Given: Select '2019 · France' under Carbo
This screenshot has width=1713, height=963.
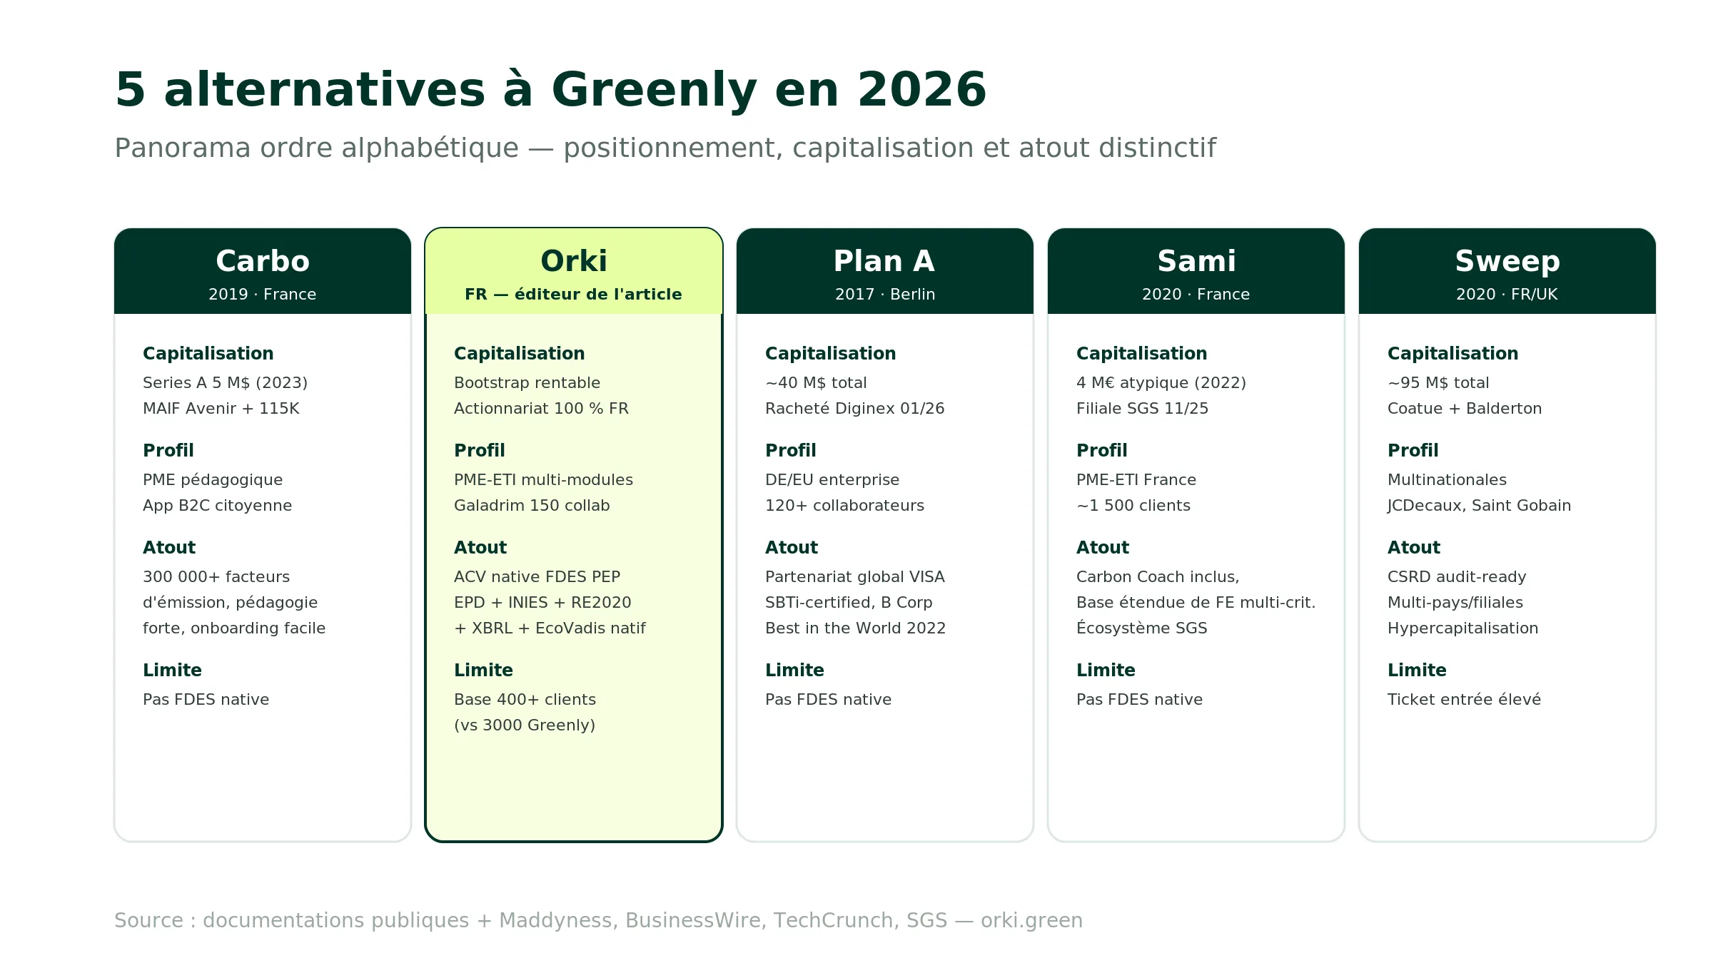Looking at the screenshot, I should [x=263, y=295].
